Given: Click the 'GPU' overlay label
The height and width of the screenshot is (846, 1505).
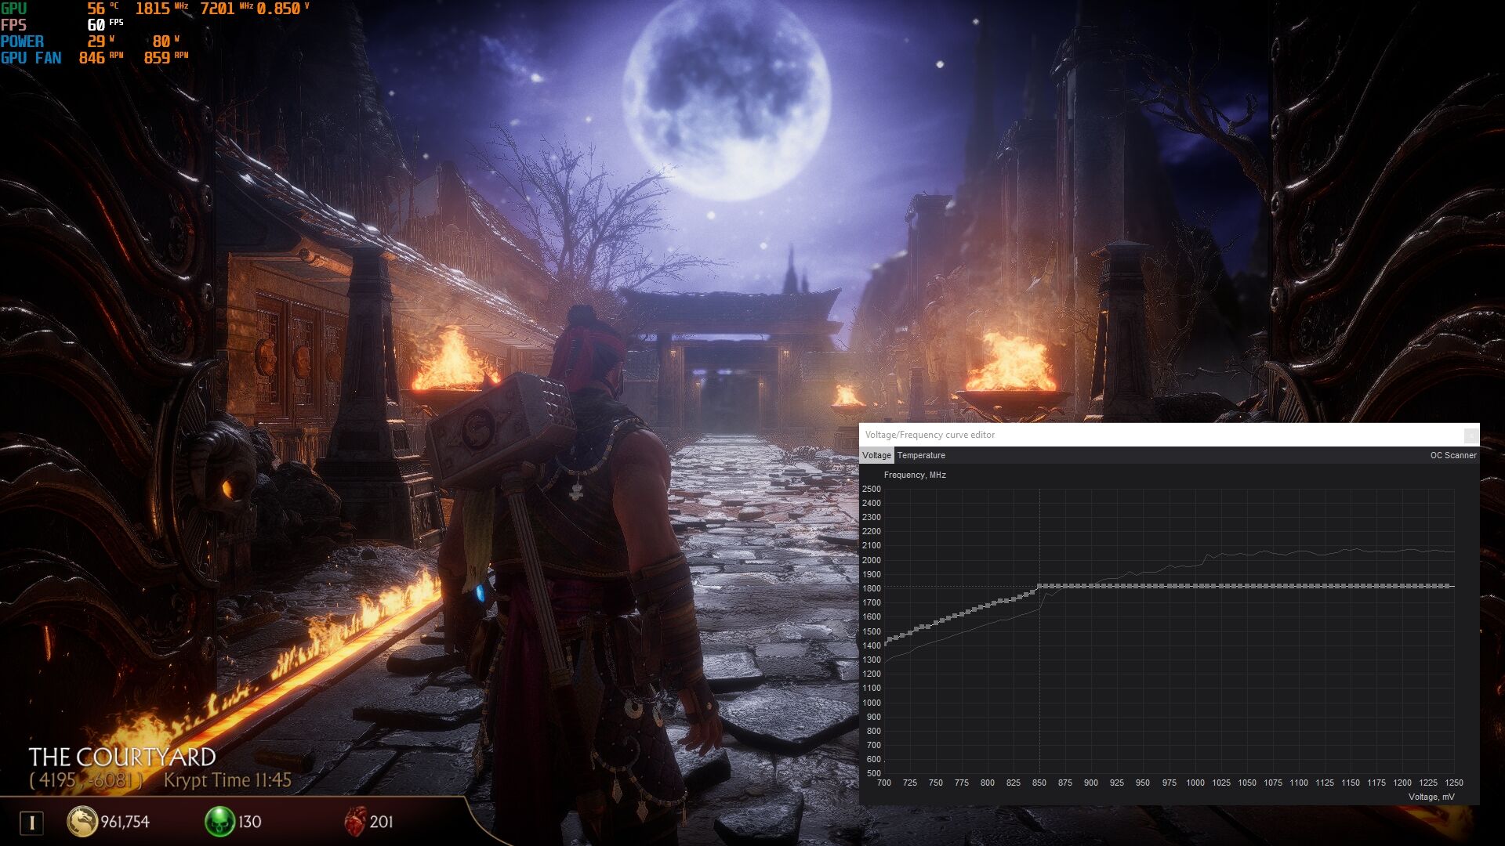Looking at the screenshot, I should click(x=13, y=9).
